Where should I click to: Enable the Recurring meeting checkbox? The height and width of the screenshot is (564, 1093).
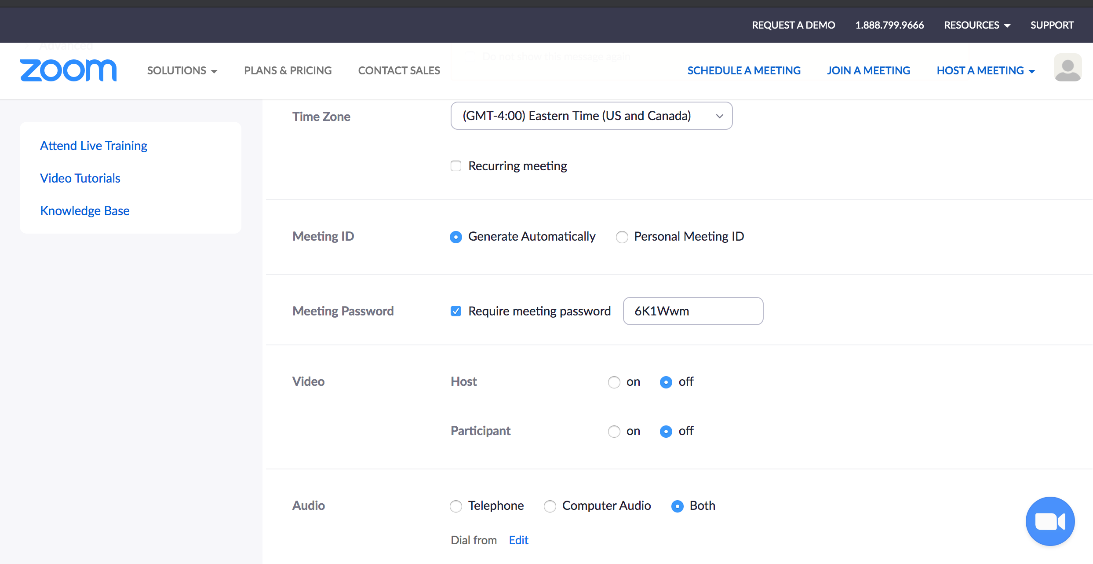[457, 166]
